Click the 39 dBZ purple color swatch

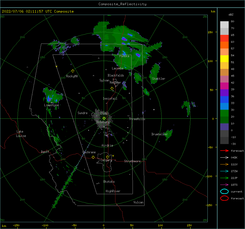(224, 93)
